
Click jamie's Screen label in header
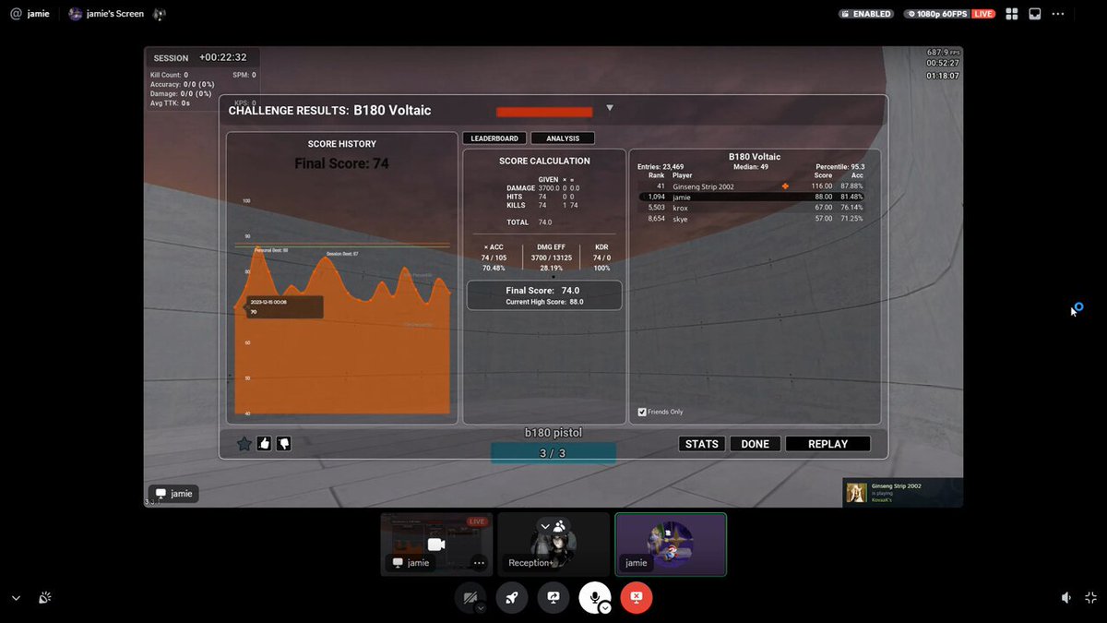pyautogui.click(x=115, y=14)
